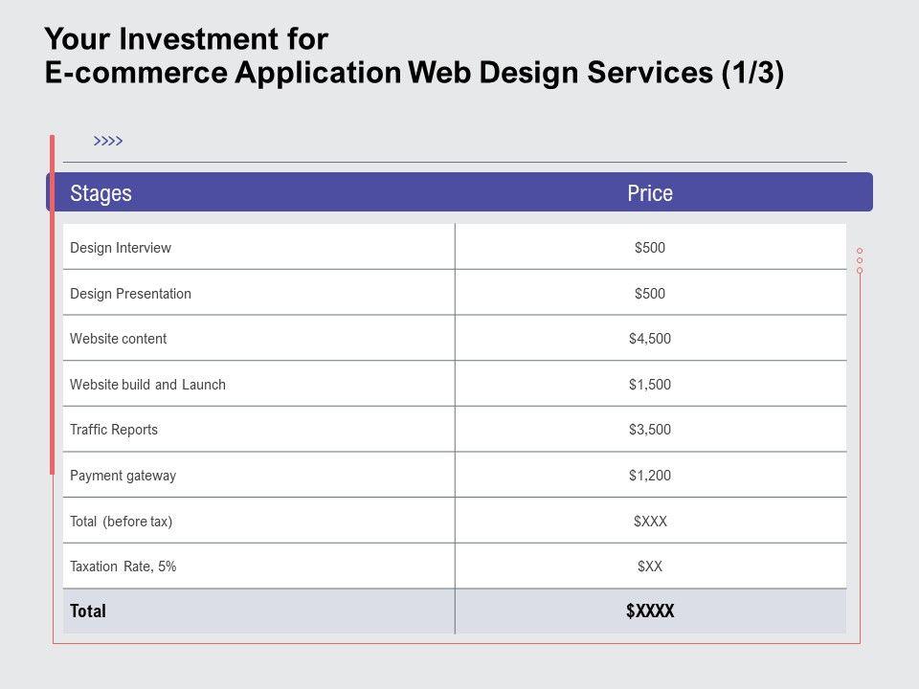
Task: Select the Website content stage cell
Action: click(118, 339)
